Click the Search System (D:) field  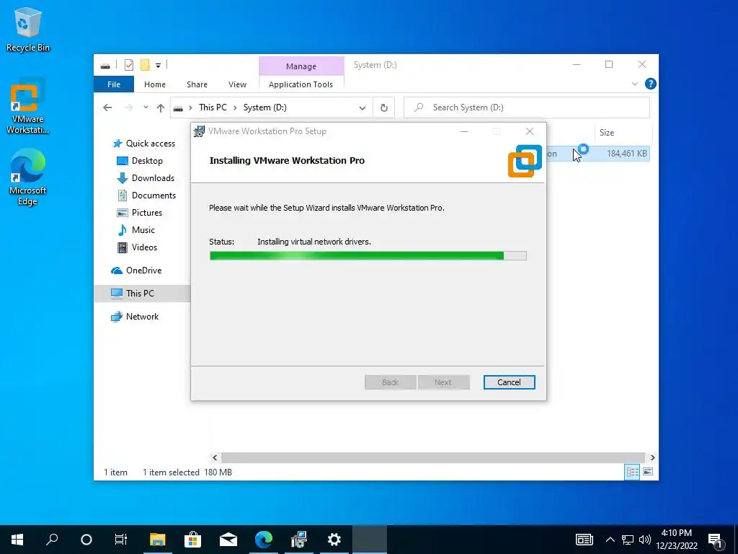click(x=527, y=107)
